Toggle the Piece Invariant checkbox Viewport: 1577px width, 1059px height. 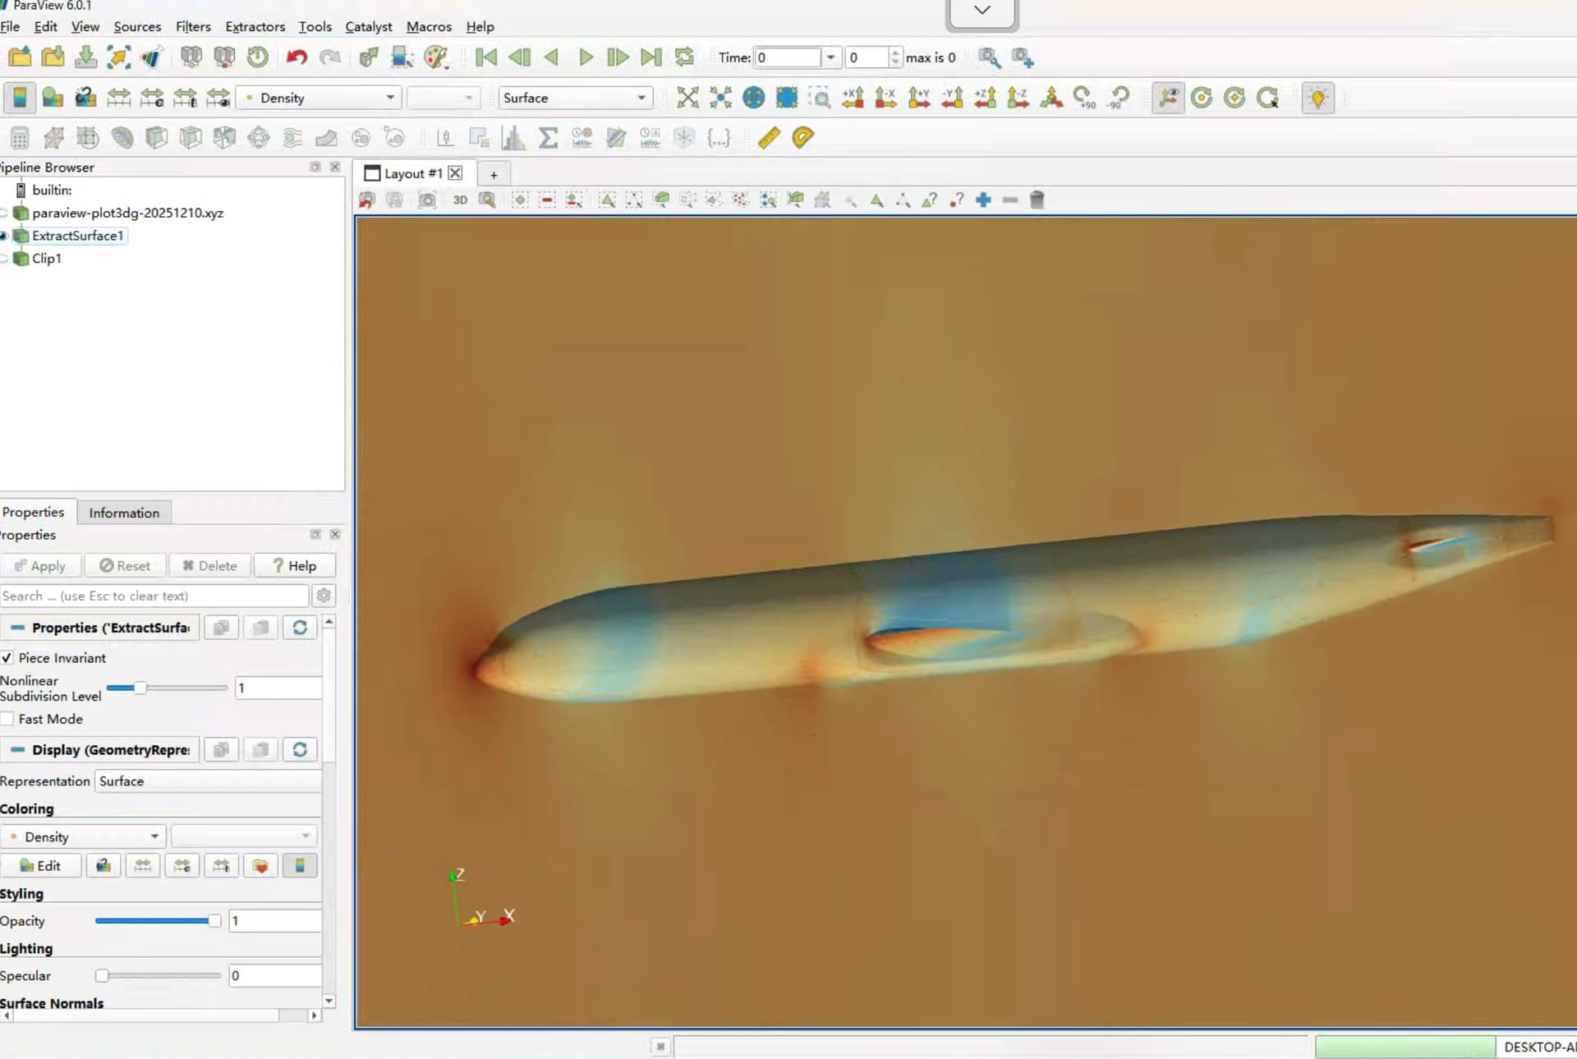pos(7,658)
